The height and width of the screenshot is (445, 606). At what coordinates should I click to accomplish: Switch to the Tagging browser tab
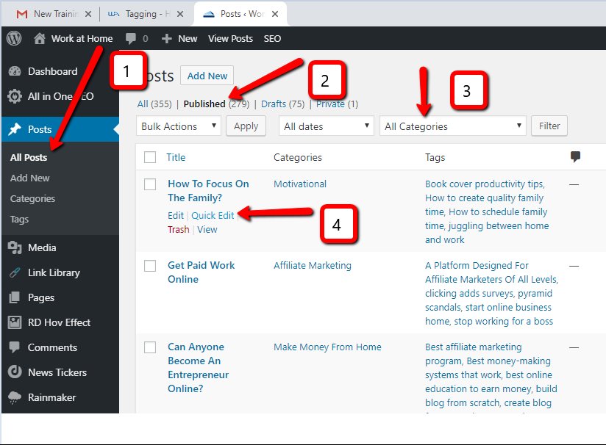click(148, 14)
